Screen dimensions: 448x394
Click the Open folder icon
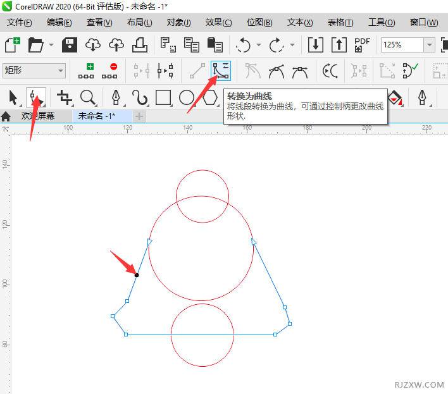click(x=35, y=45)
